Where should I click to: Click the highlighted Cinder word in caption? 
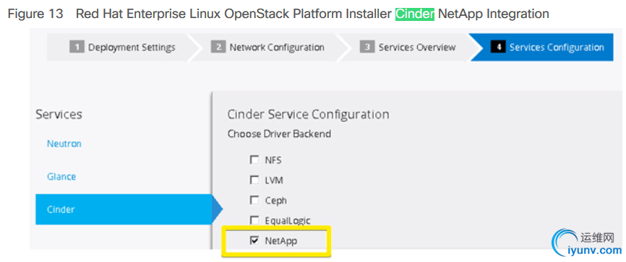click(415, 14)
